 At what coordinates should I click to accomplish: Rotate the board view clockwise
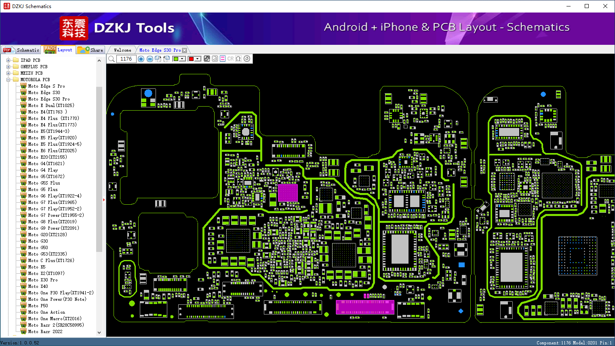[158, 59]
